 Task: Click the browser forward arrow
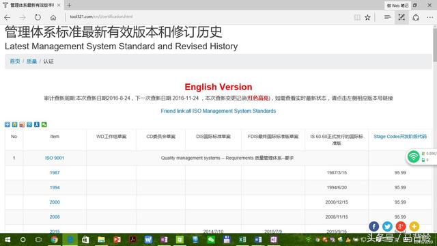pos(23,17)
